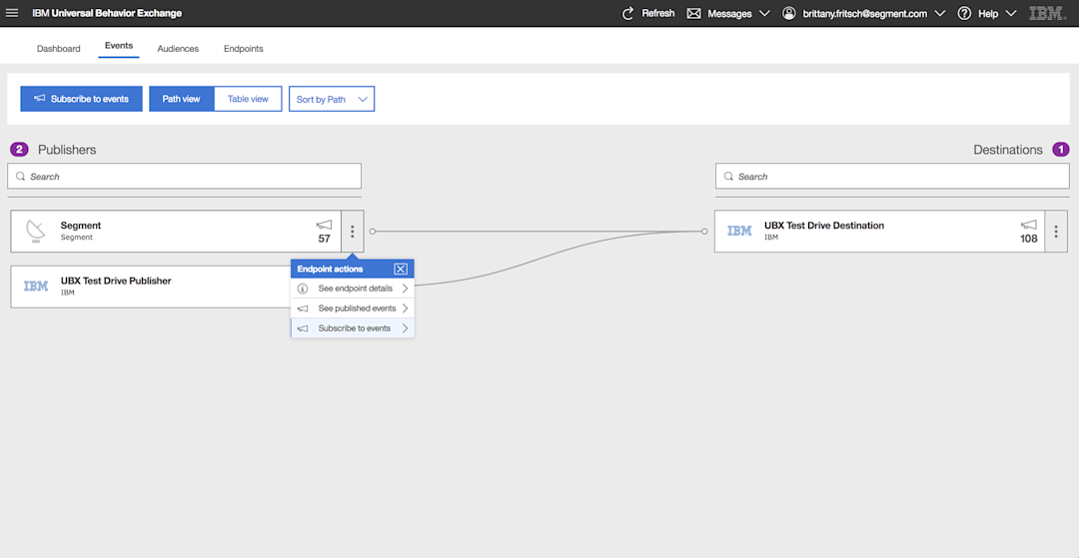Expand the Help dropdown arrow
The width and height of the screenshot is (1079, 558).
coord(1010,13)
